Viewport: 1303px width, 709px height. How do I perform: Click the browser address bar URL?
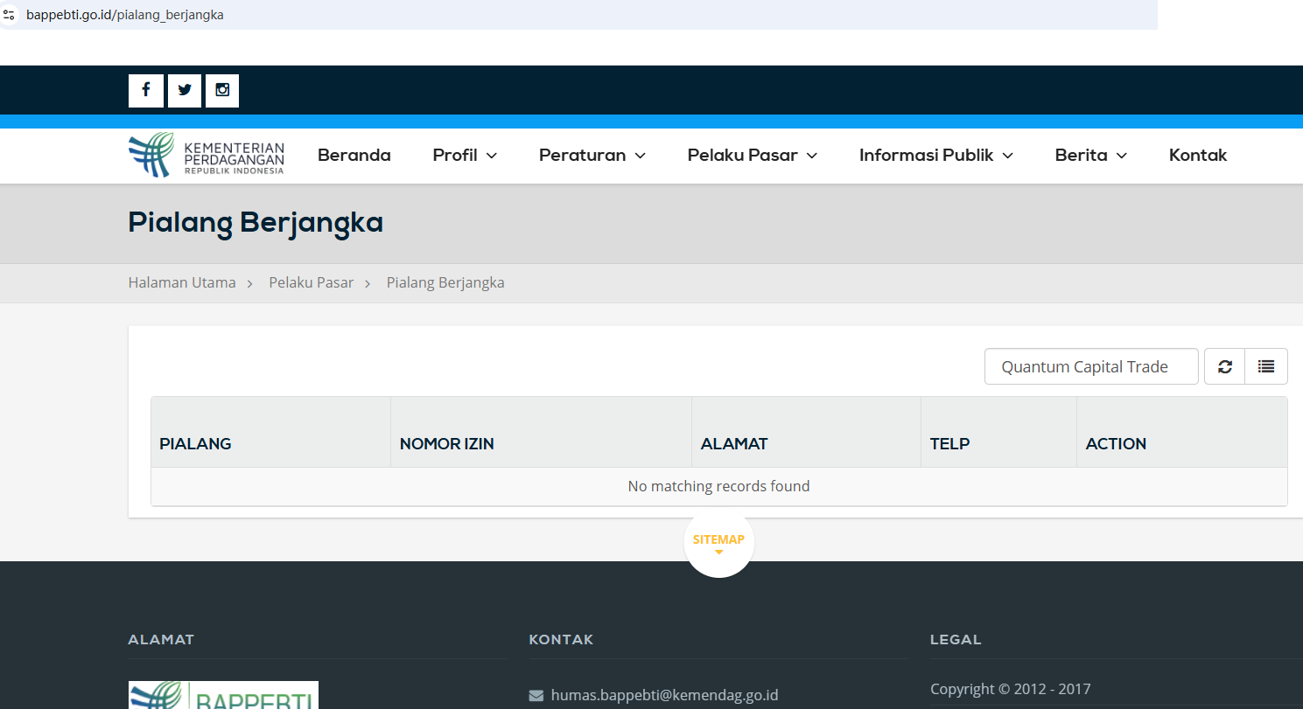pyautogui.click(x=125, y=15)
